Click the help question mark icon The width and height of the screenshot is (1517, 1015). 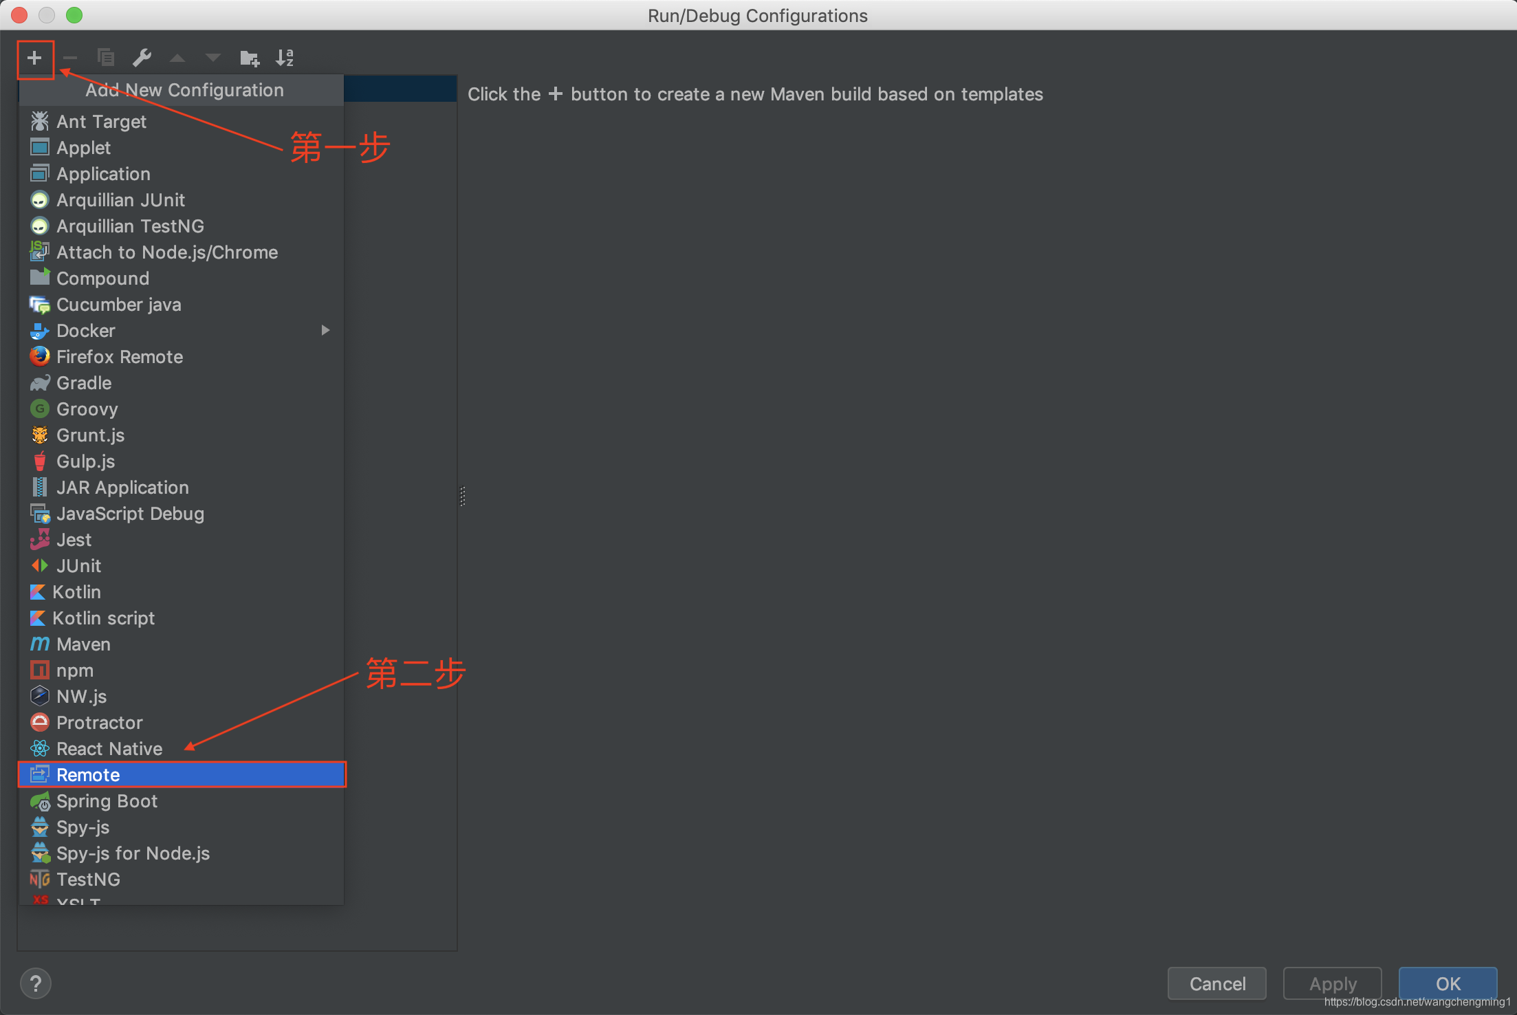click(36, 983)
